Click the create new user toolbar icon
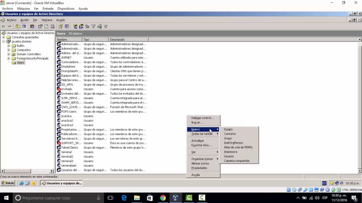The height and width of the screenshot is (203, 362). tap(75, 26)
